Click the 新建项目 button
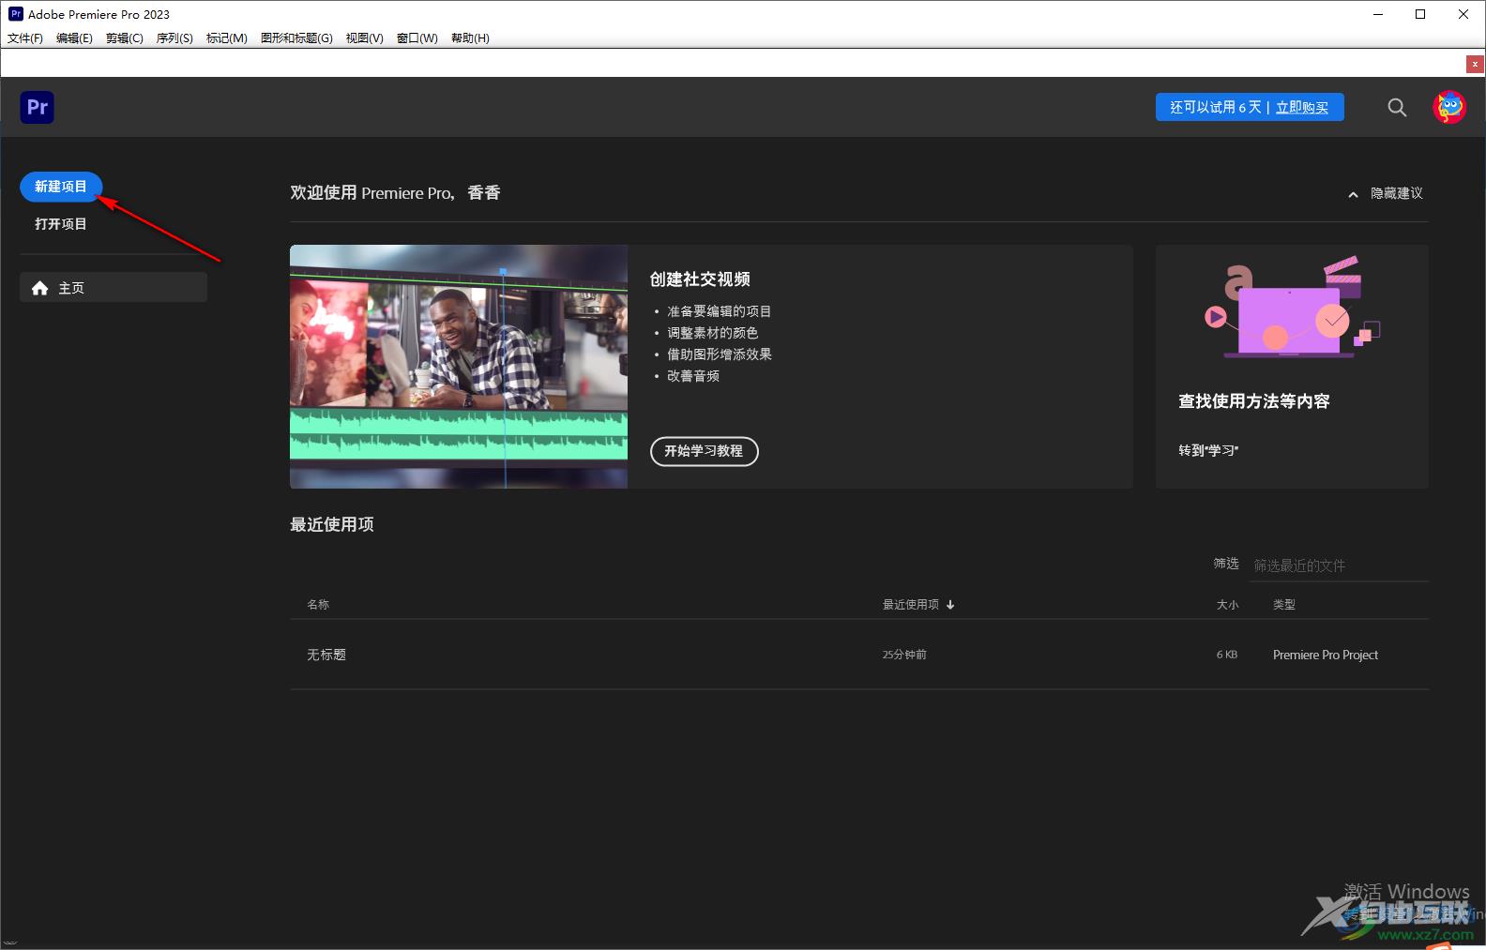This screenshot has width=1486, height=950. [x=61, y=187]
